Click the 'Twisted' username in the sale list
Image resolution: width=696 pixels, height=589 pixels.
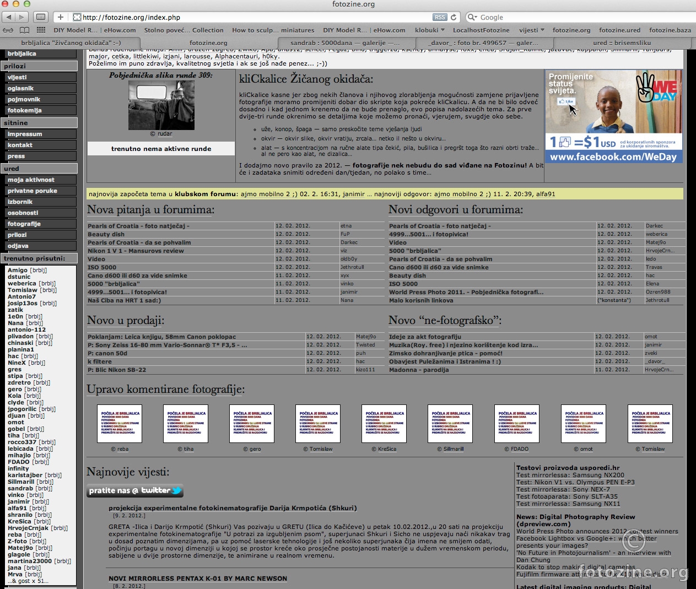click(365, 345)
